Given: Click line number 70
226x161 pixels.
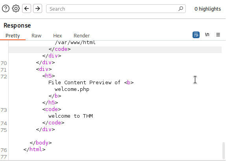Looking at the screenshot, I should point(4,63).
